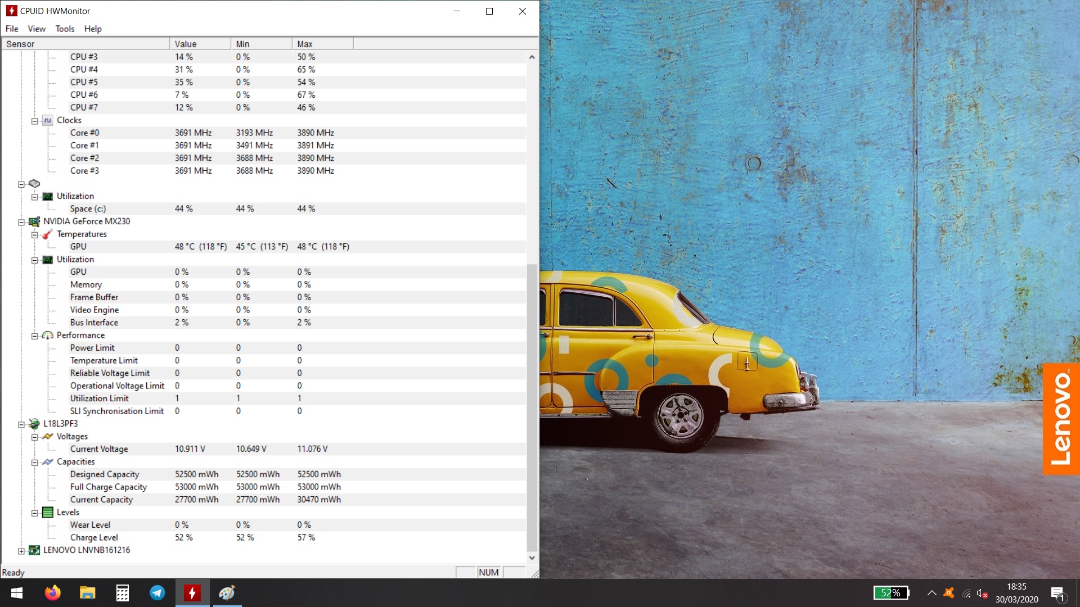Click the HWMonitor taskbar icon

pos(192,593)
